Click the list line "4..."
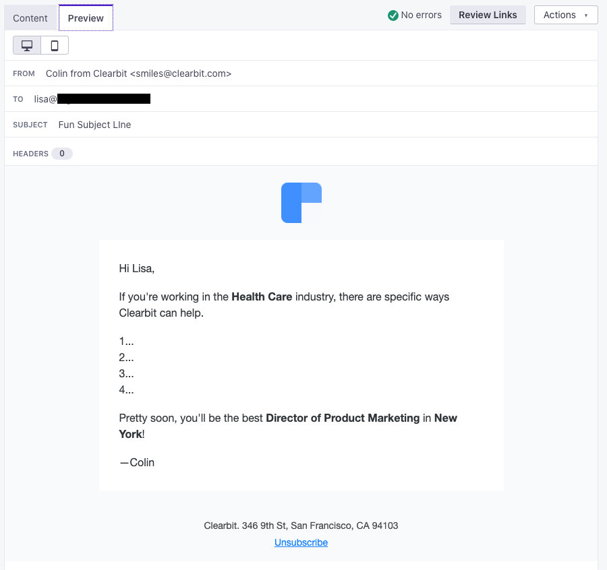The height and width of the screenshot is (570, 607). (126, 390)
